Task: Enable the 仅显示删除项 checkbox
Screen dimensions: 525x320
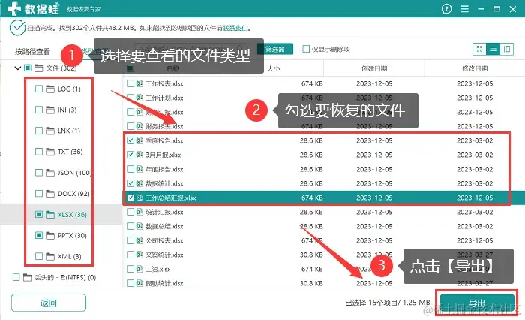Action: click(x=306, y=49)
